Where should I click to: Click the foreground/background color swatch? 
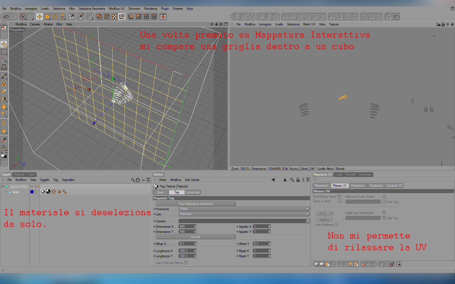[4, 155]
